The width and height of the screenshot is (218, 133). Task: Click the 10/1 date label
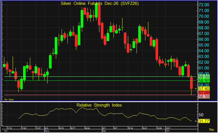(x=168, y=128)
